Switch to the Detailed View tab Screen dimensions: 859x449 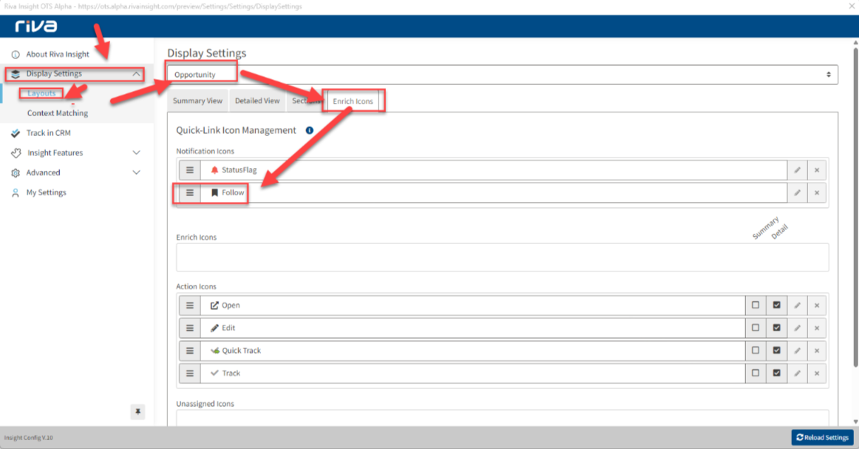pos(257,101)
